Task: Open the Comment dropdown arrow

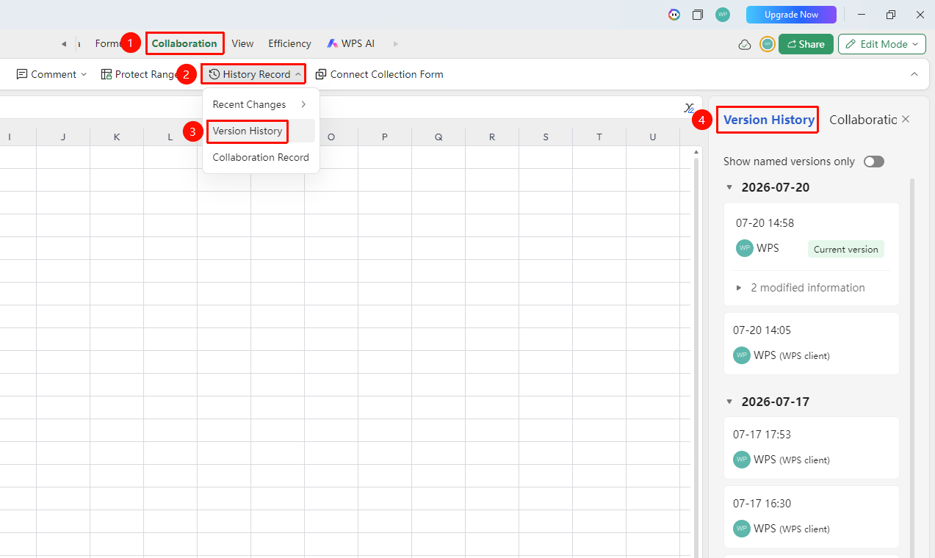Action: 84,74
